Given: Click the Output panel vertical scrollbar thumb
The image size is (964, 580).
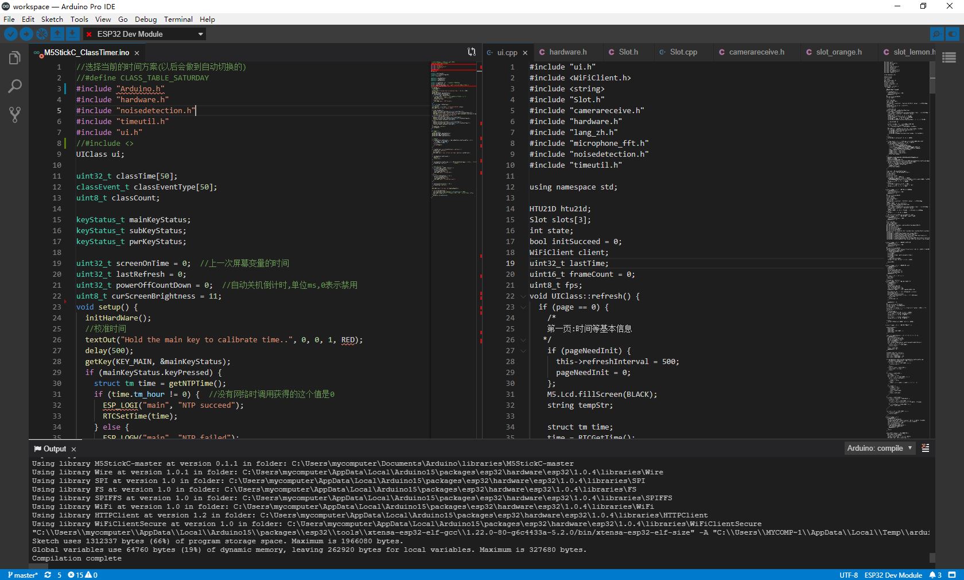Looking at the screenshot, I should coord(932,558).
